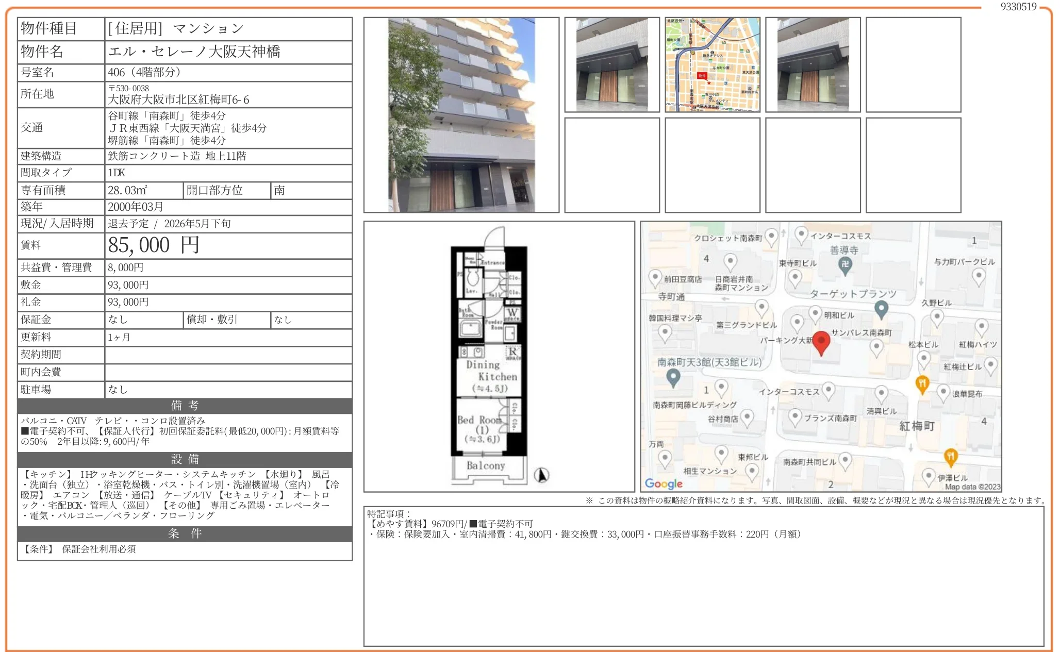Select the ターゲットプランツ teal map pin

881,309
